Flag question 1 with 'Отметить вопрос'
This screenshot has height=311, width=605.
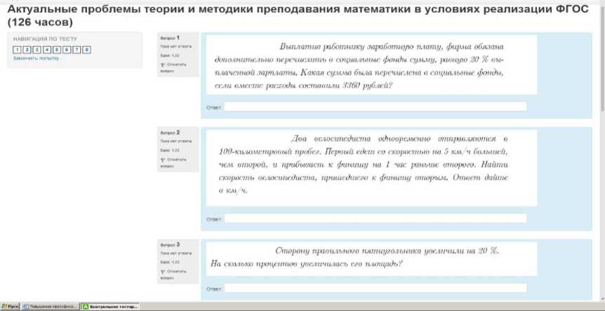click(173, 67)
